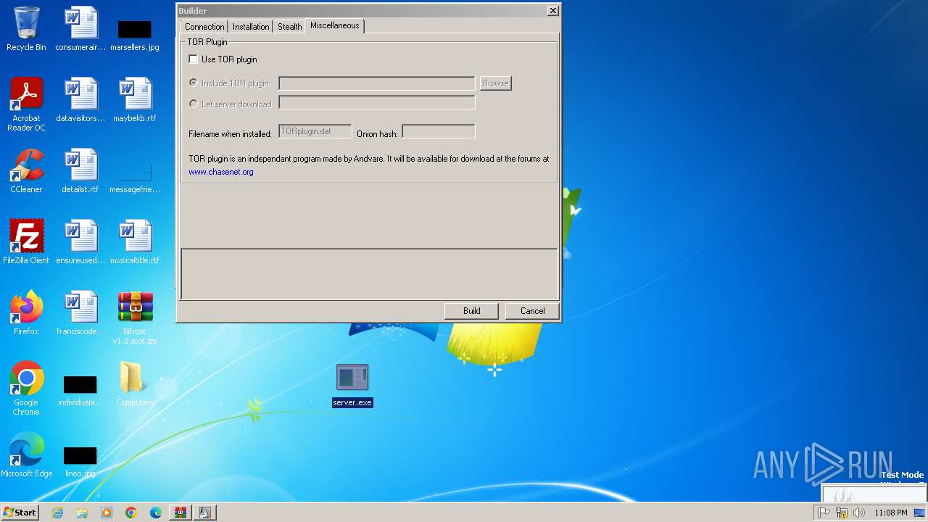Click Cancel in Builder dialog

point(532,311)
